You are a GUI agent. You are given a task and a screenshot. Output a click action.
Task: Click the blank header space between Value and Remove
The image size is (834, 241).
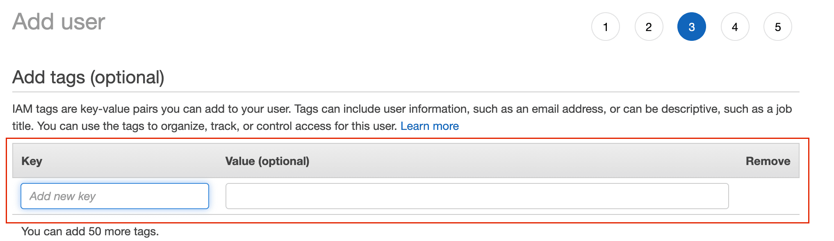[x=527, y=161]
